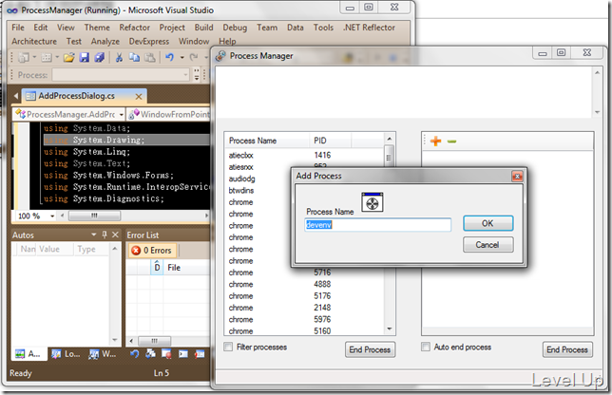Click the tab scroll left arrow beside AddProcessDialog.cs
This screenshot has width=612, height=395.
pyautogui.click(x=15, y=96)
